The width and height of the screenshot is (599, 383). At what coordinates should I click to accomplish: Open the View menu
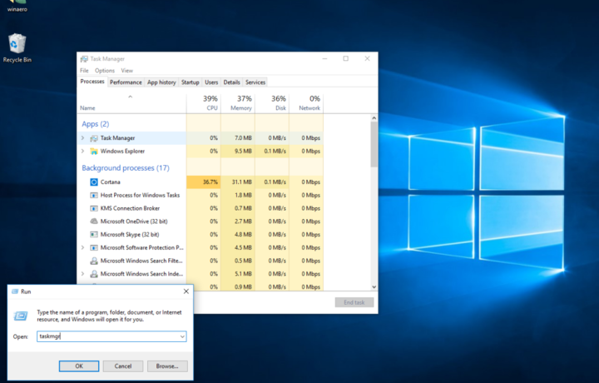[x=126, y=71]
